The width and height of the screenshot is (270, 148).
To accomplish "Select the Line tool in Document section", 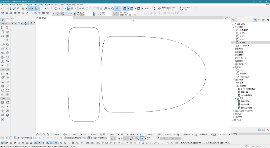I will [8, 86].
